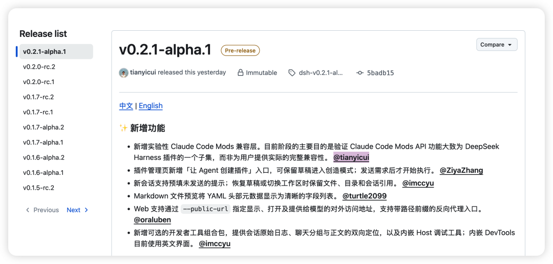Image resolution: width=553 pixels, height=264 pixels.
Task: Click the Immutable label text
Action: click(x=261, y=73)
